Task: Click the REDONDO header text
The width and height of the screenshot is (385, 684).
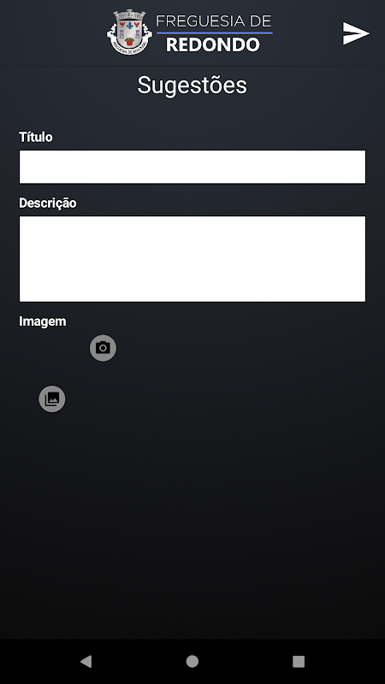Action: 213,45
